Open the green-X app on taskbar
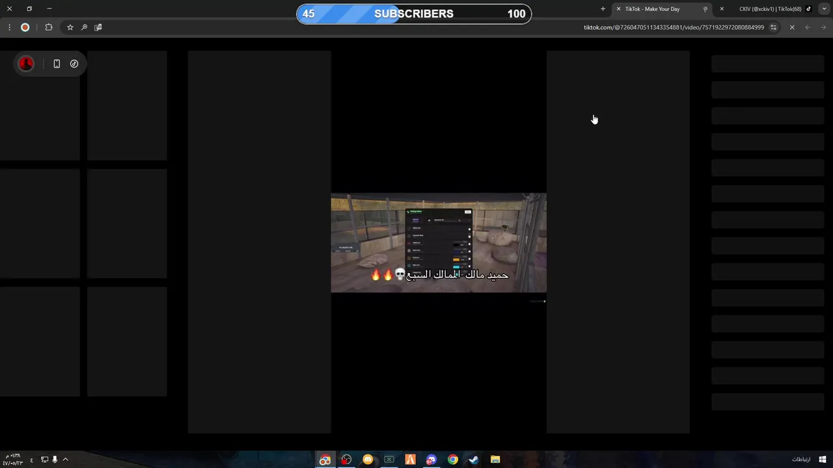Image resolution: width=833 pixels, height=468 pixels. tap(389, 460)
